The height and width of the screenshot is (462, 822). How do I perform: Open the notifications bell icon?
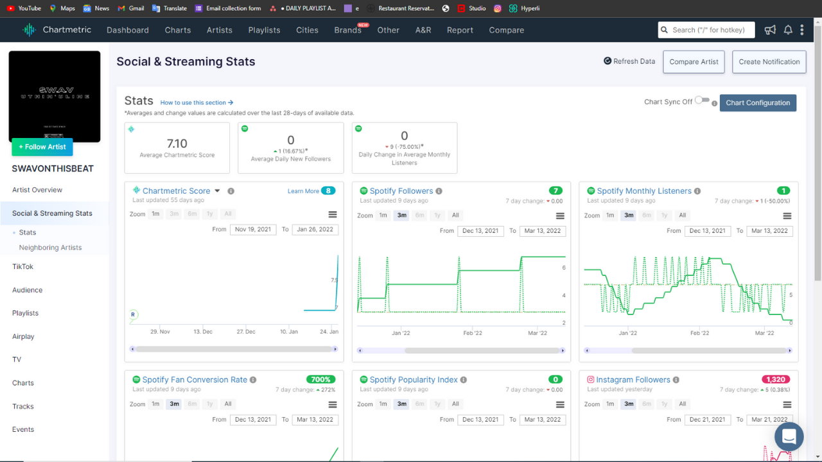click(788, 30)
